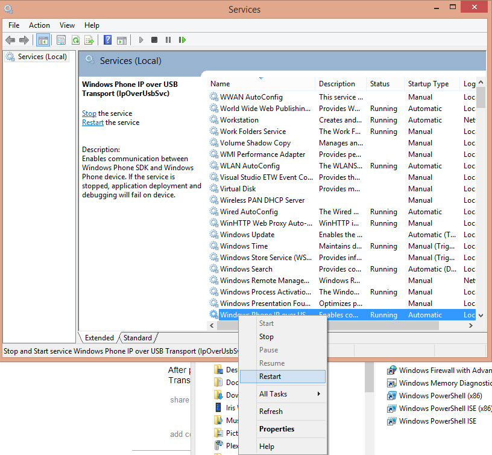Click the Windows PowerShell ISE icon, non-x86 entry
This screenshot has width=492, height=455.
coord(391,421)
